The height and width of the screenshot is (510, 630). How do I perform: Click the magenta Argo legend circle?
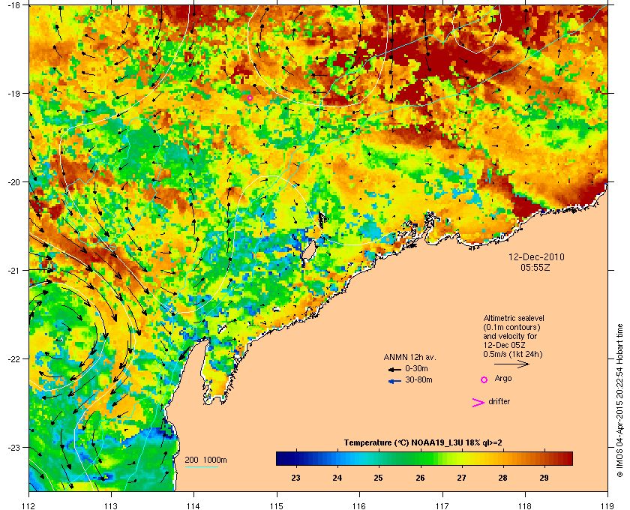pos(484,379)
